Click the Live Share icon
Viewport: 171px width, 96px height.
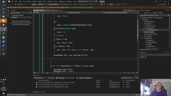(x=158, y=5)
